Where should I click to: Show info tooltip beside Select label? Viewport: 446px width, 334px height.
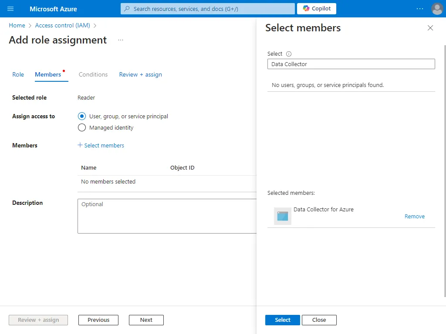(289, 54)
